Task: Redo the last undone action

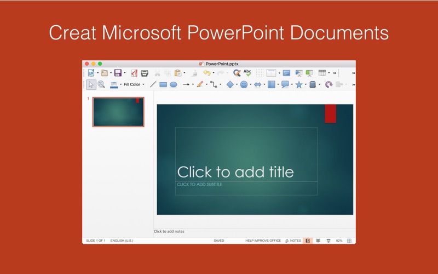Action: click(x=221, y=73)
